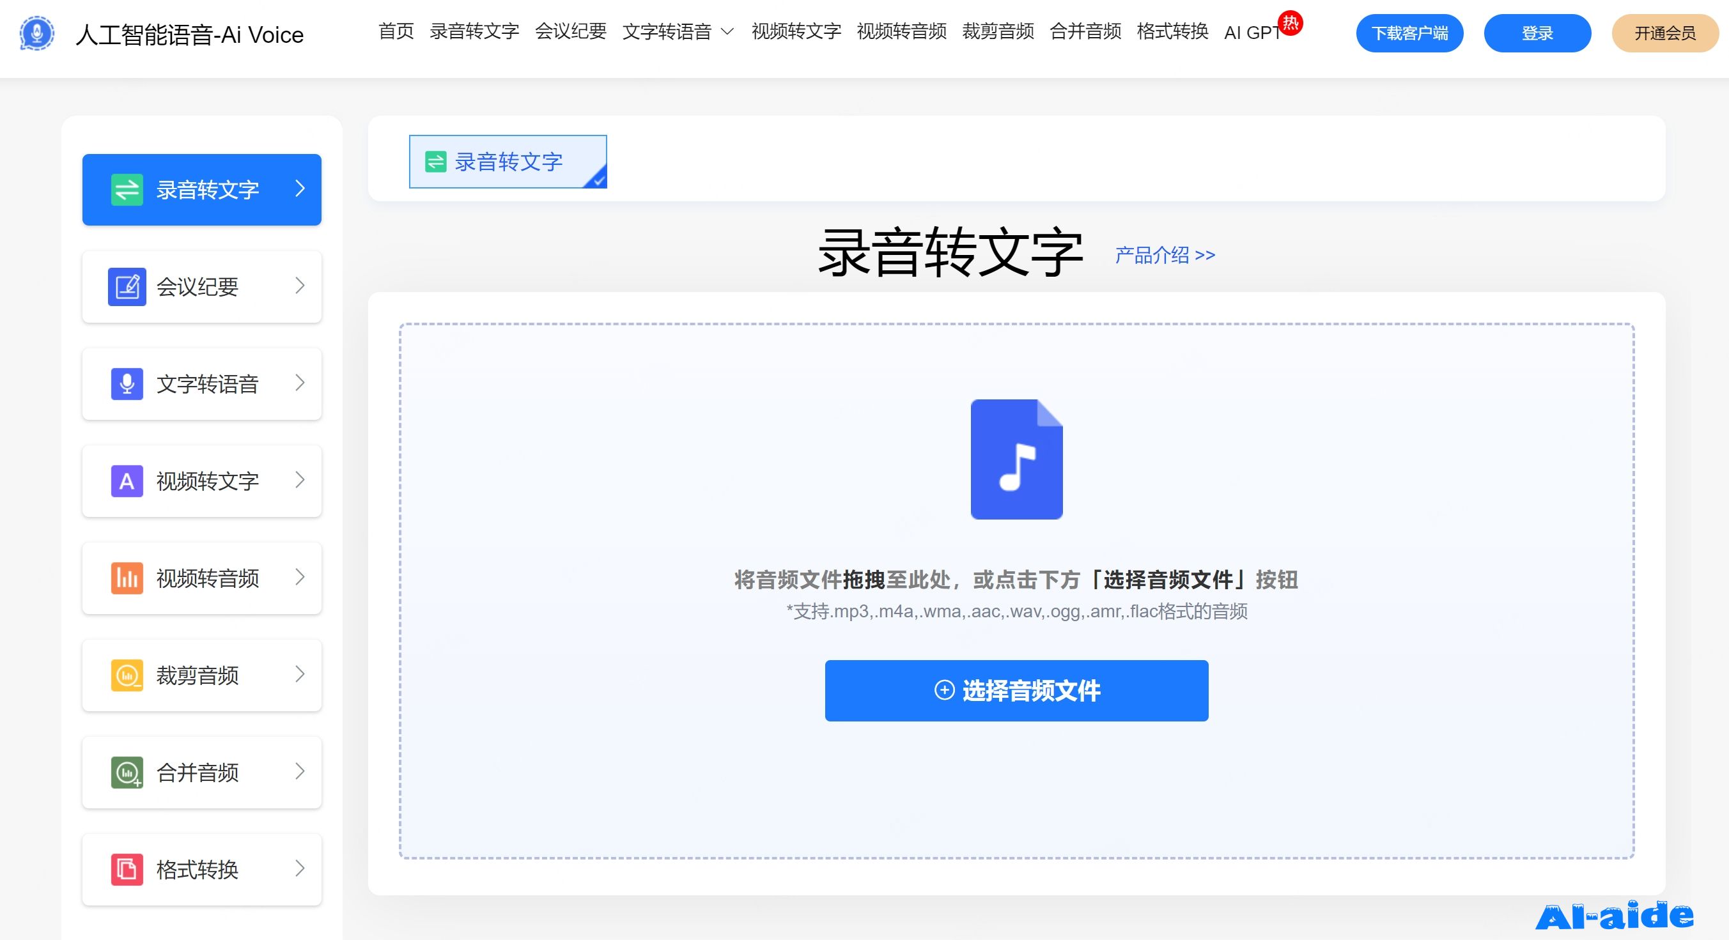Expand the 会议纪要 sidebar chevron
This screenshot has width=1729, height=940.
[x=300, y=286]
